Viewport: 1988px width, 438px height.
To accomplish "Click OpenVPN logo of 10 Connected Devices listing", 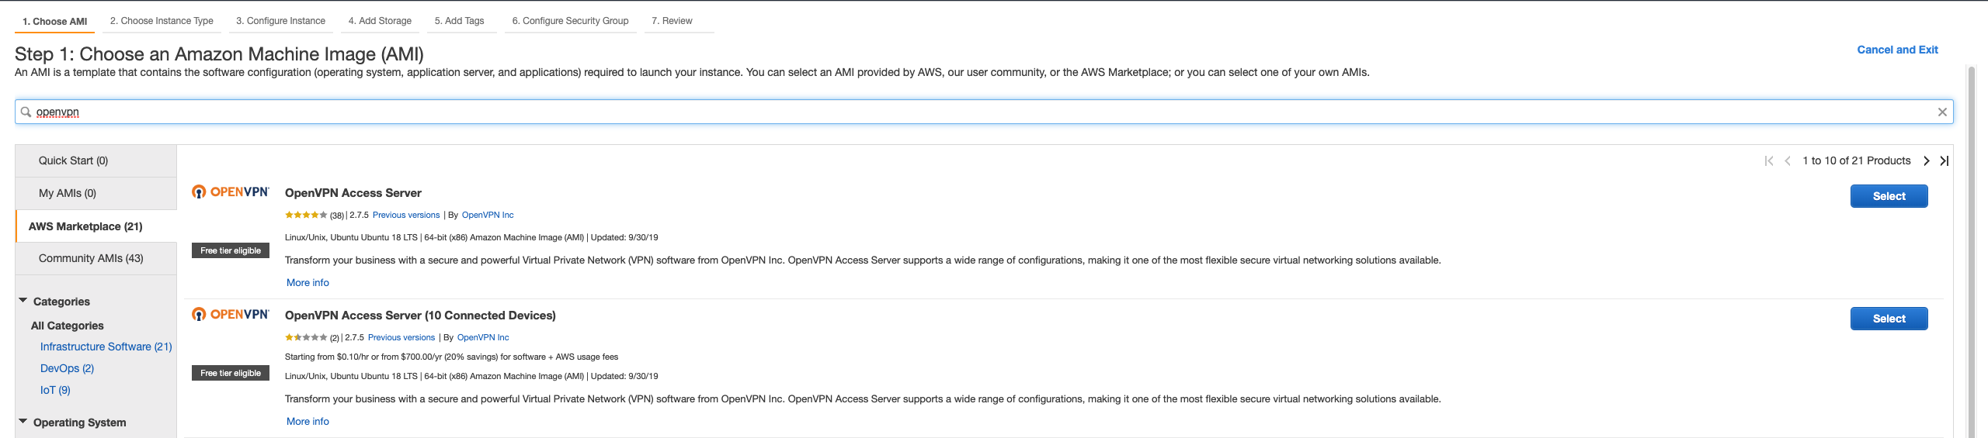I will (231, 314).
